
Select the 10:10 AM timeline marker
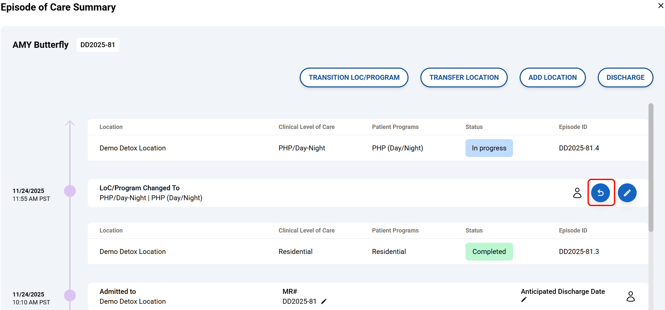point(70,295)
